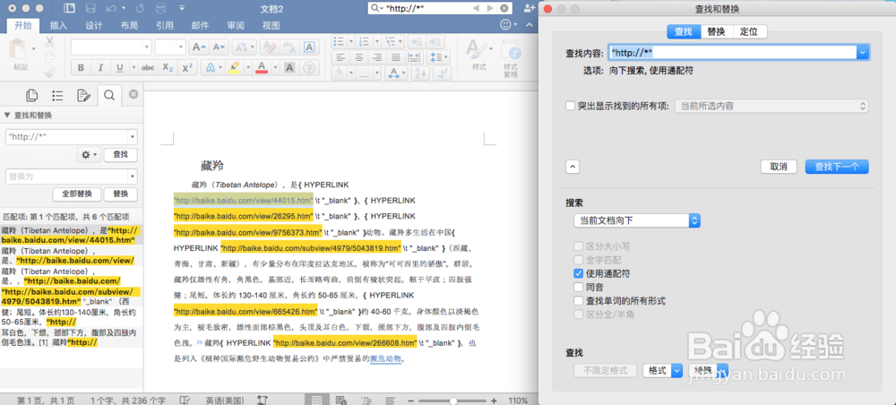Image resolution: width=896 pixels, height=405 pixels.
Task: Align paragraph text to the right
Action: pyautogui.click(x=378, y=57)
